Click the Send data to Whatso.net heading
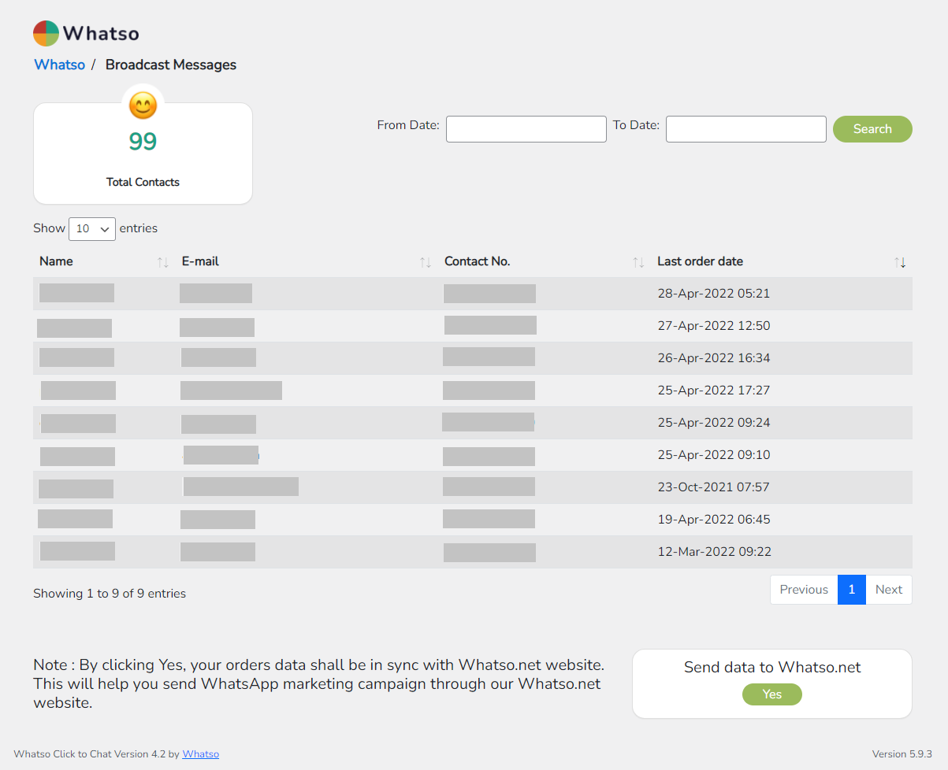Screen dimensions: 948x770 click(772, 668)
